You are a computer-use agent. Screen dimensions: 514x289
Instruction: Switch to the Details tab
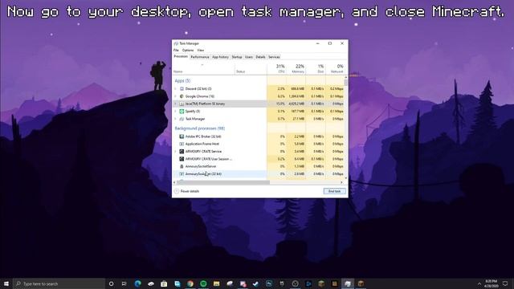[260, 57]
